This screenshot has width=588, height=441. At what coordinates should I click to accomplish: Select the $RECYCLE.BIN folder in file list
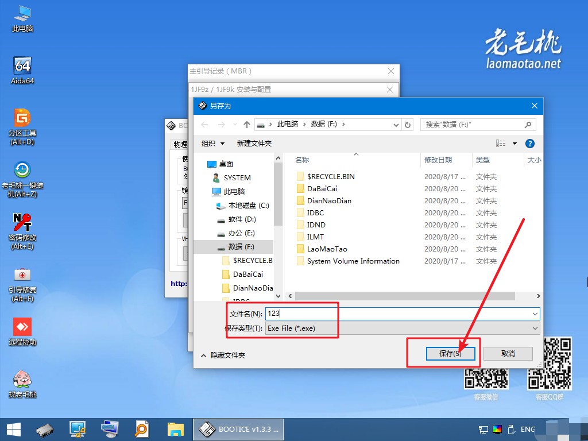tap(331, 177)
